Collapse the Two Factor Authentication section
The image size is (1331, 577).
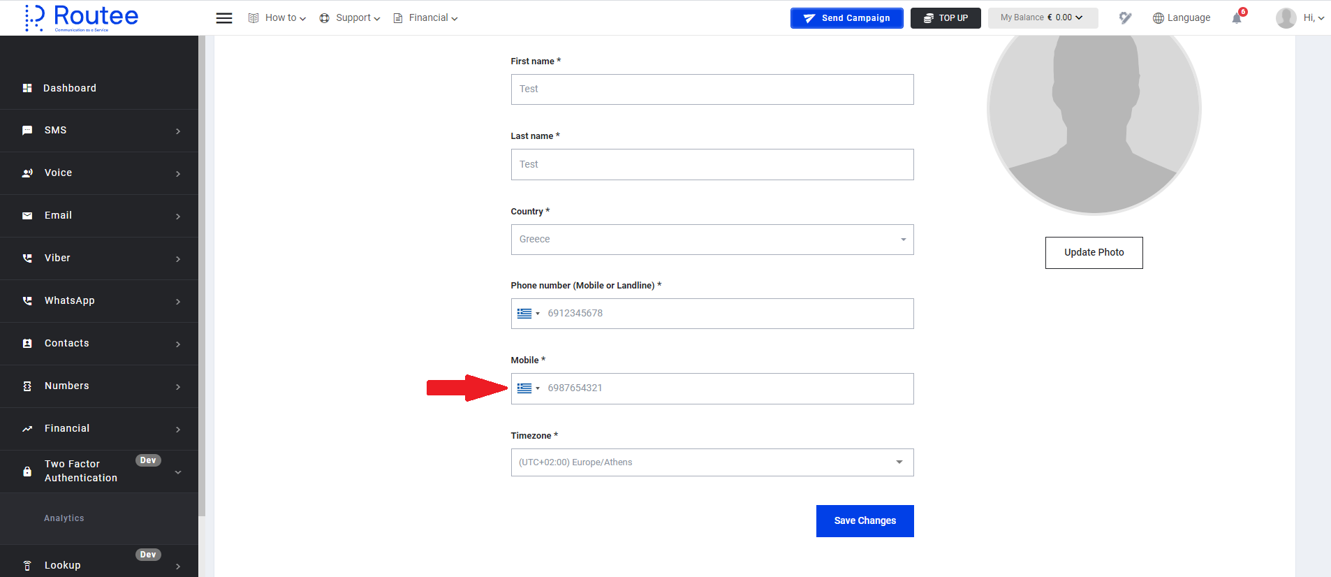pyautogui.click(x=178, y=472)
